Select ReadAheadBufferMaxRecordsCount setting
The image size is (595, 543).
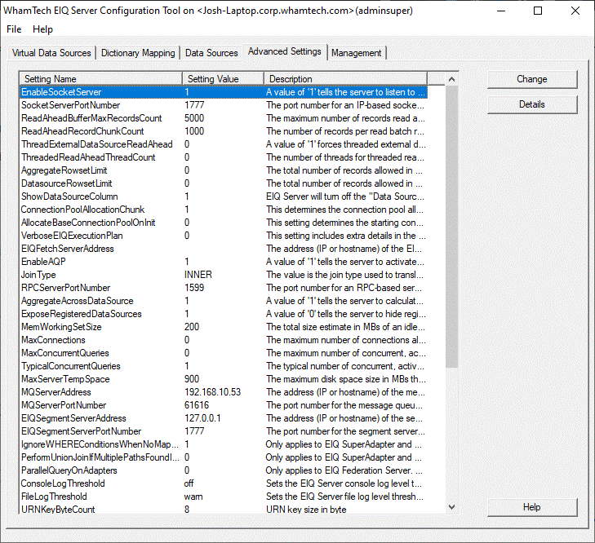[224, 118]
